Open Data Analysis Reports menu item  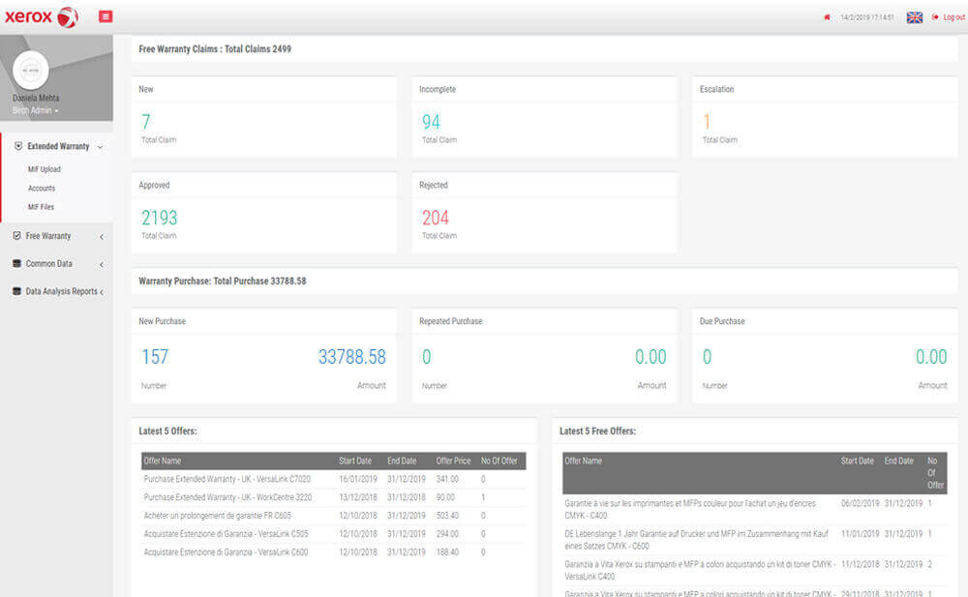tap(61, 291)
